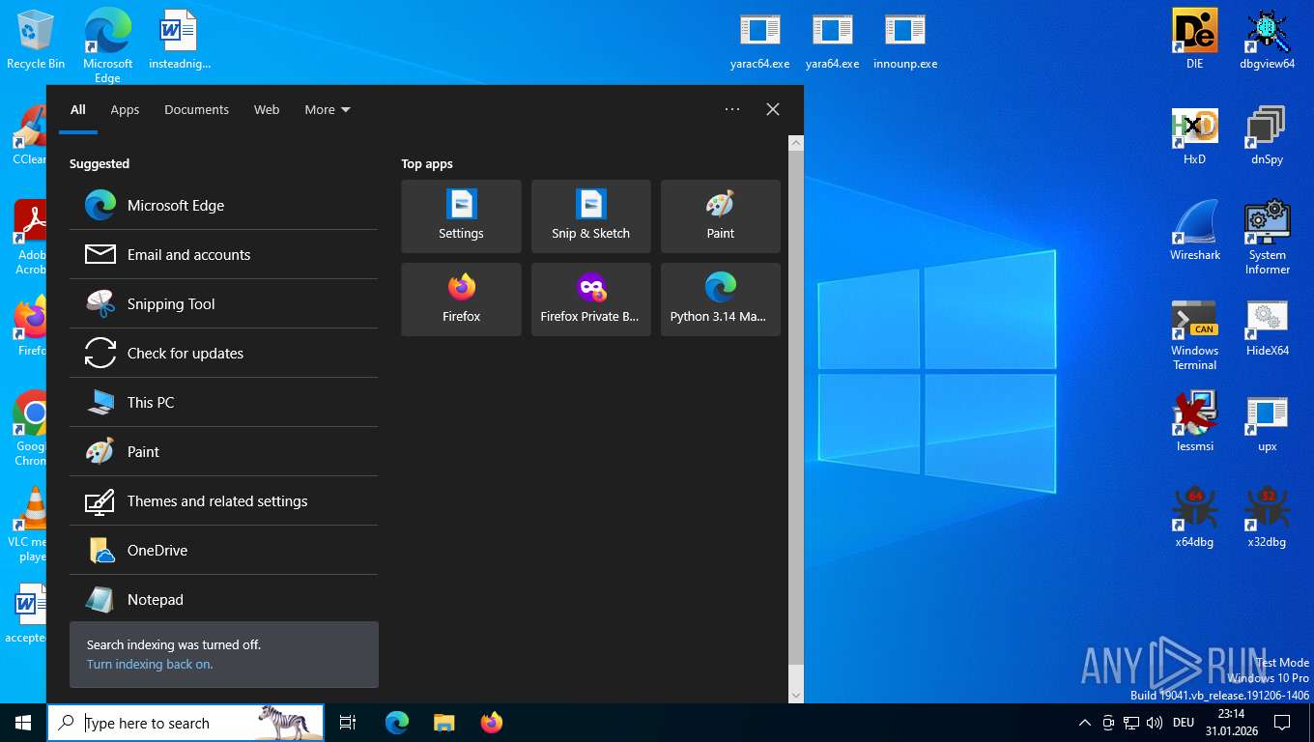Select yara64.exe on desktop
The width and height of the screenshot is (1314, 742).
pos(833,41)
